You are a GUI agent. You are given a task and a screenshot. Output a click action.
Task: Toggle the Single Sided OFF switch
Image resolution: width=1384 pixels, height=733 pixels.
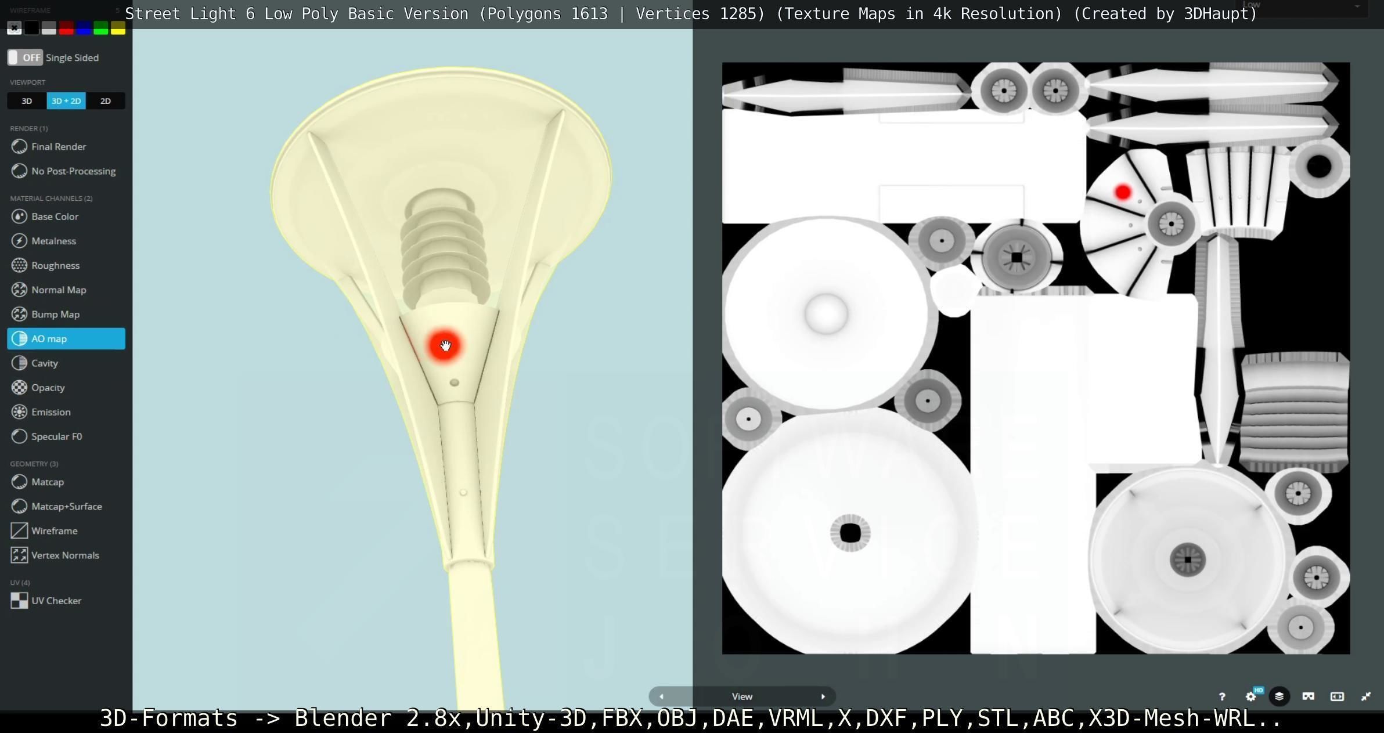coord(25,57)
